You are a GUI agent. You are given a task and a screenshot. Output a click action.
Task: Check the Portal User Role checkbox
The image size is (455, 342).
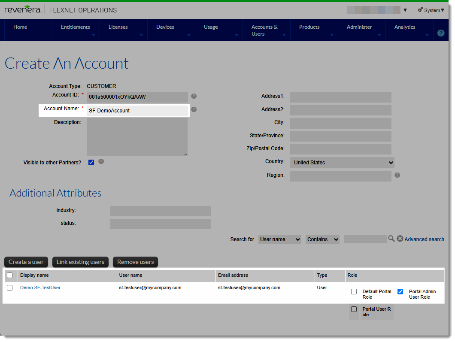click(354, 309)
